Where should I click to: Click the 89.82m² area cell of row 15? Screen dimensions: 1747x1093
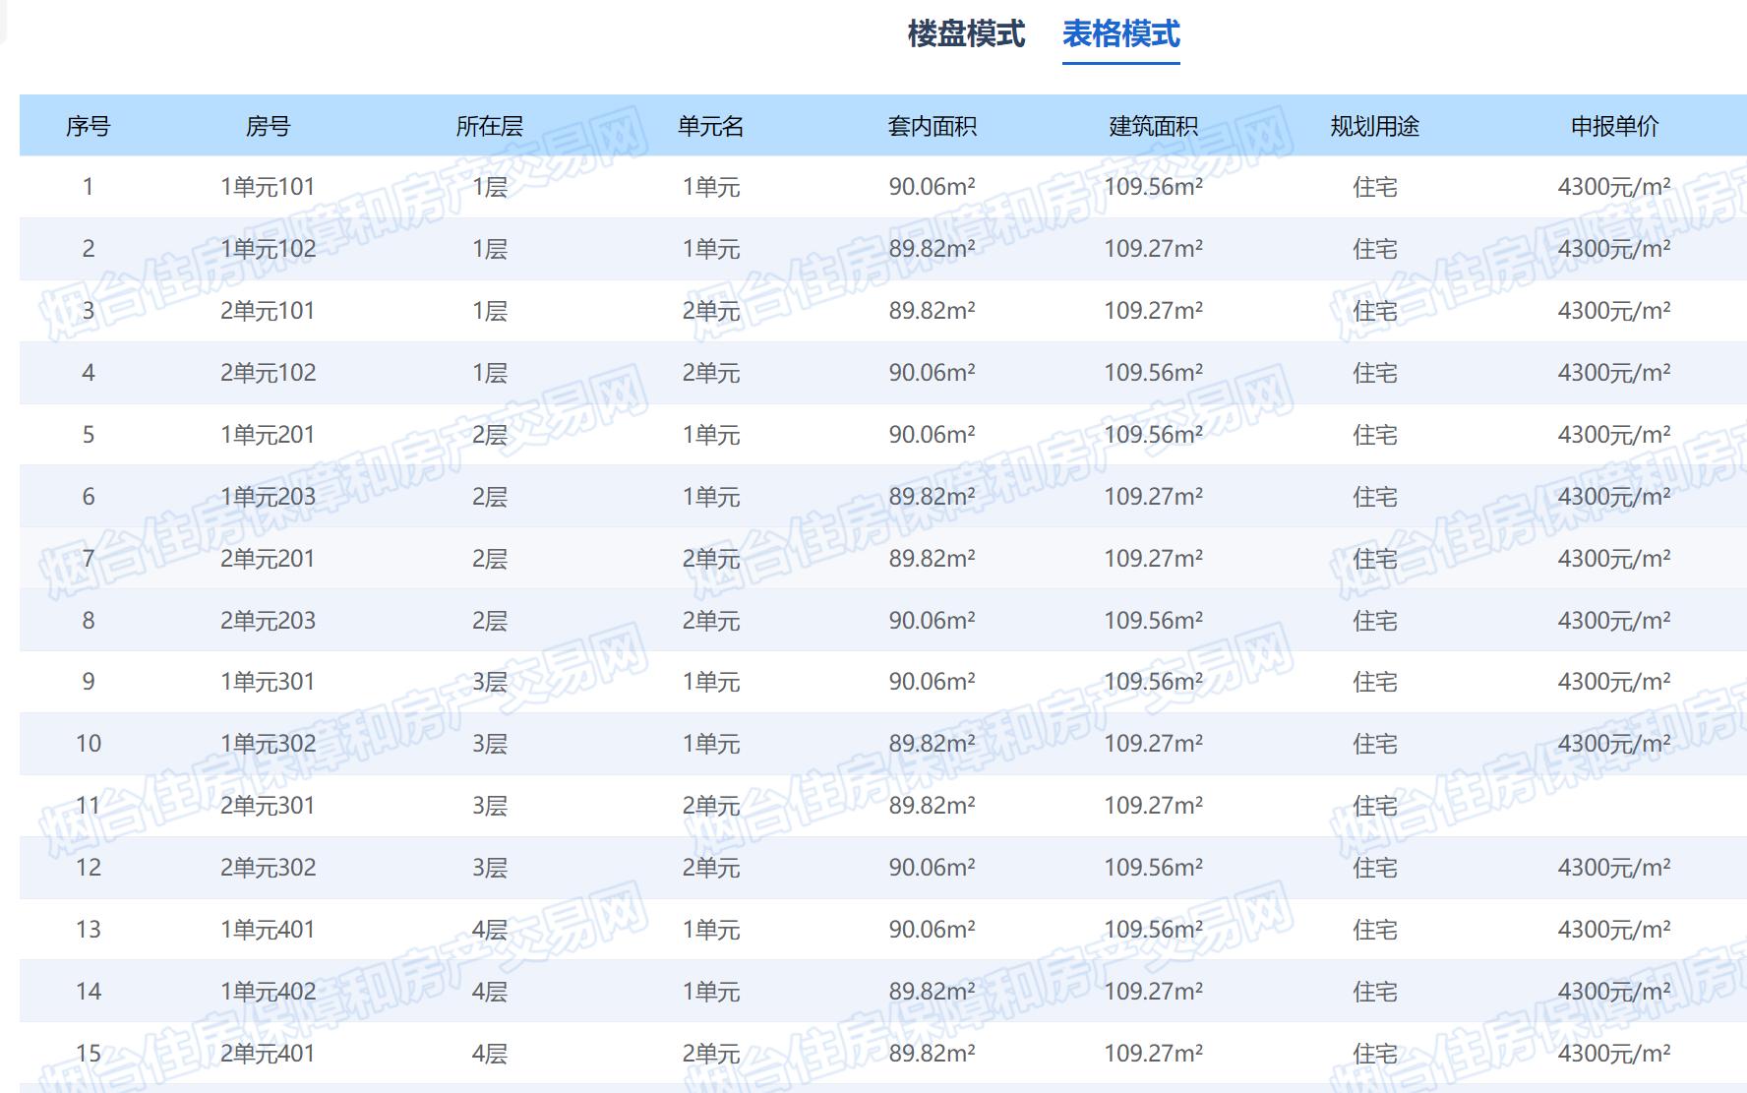click(930, 1053)
